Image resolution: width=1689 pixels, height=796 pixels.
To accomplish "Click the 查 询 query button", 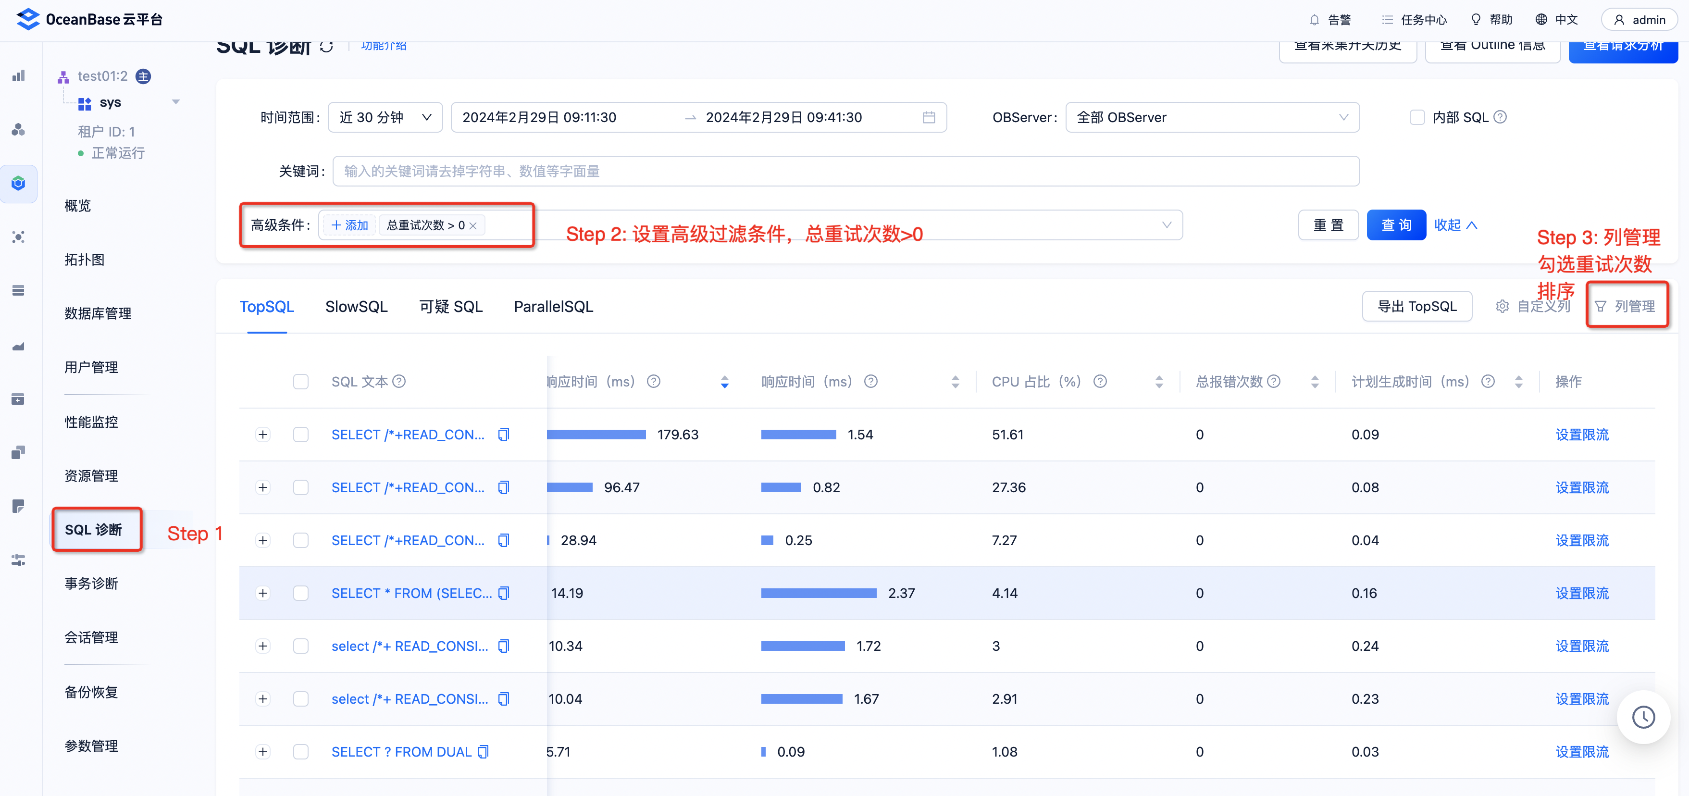I will pos(1396,224).
